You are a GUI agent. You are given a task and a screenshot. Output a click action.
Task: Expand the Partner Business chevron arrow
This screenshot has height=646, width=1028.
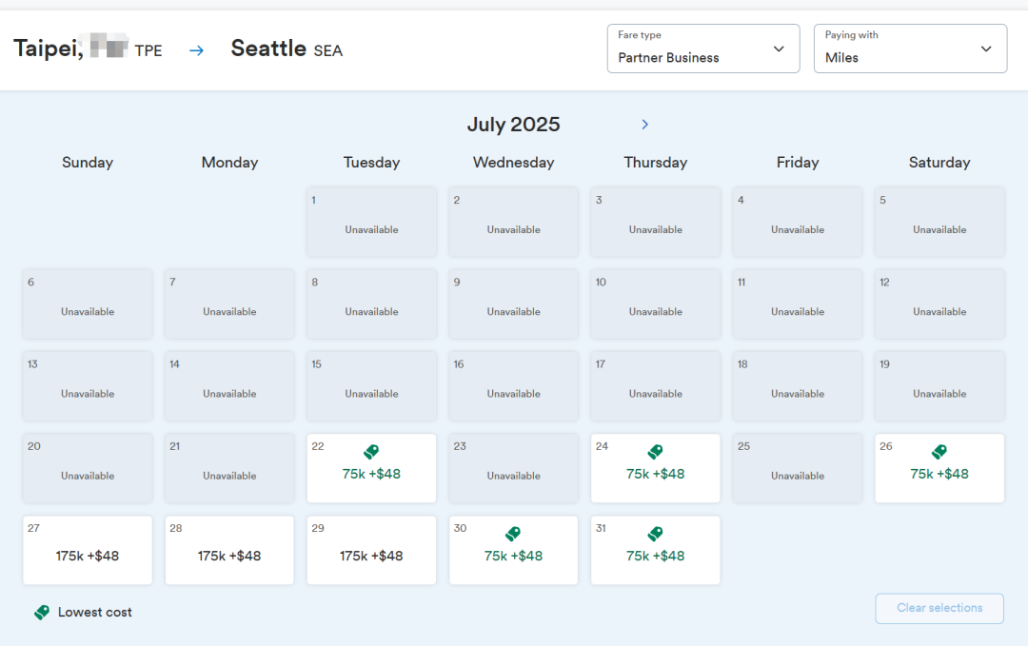[x=779, y=49]
